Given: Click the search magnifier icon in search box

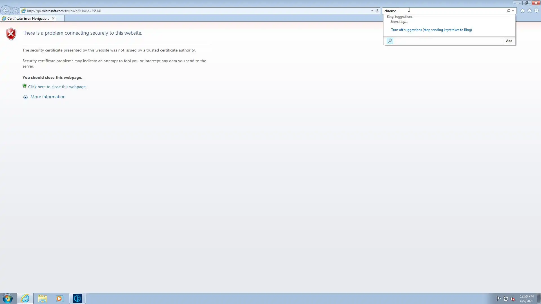Looking at the screenshot, I should click(508, 11).
